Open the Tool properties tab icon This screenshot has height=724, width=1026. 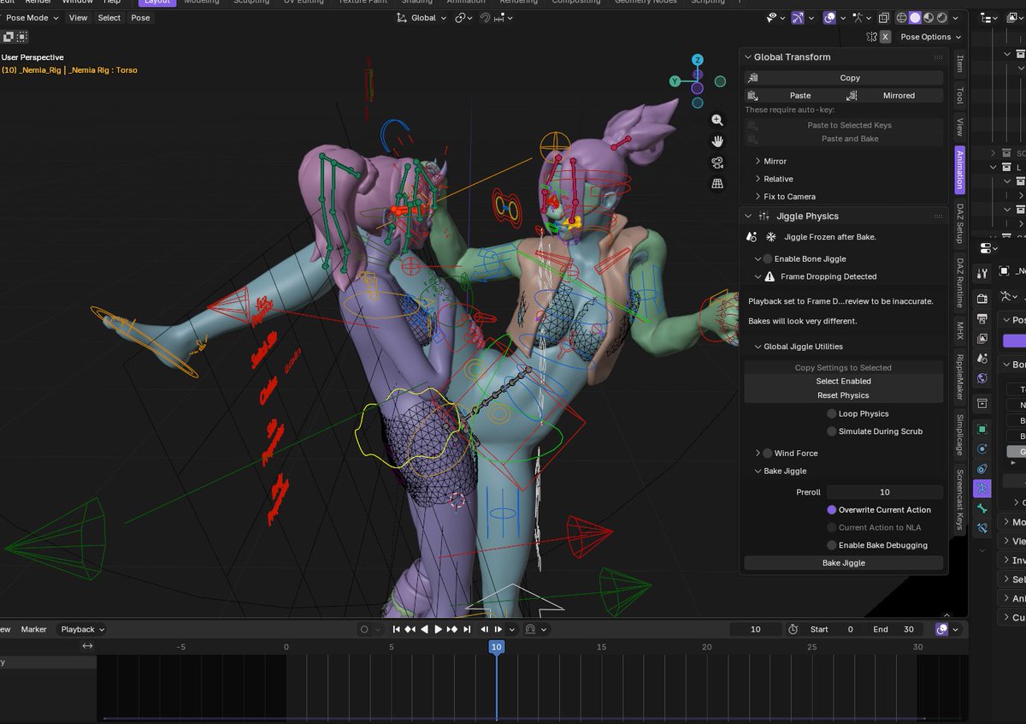pyautogui.click(x=982, y=273)
